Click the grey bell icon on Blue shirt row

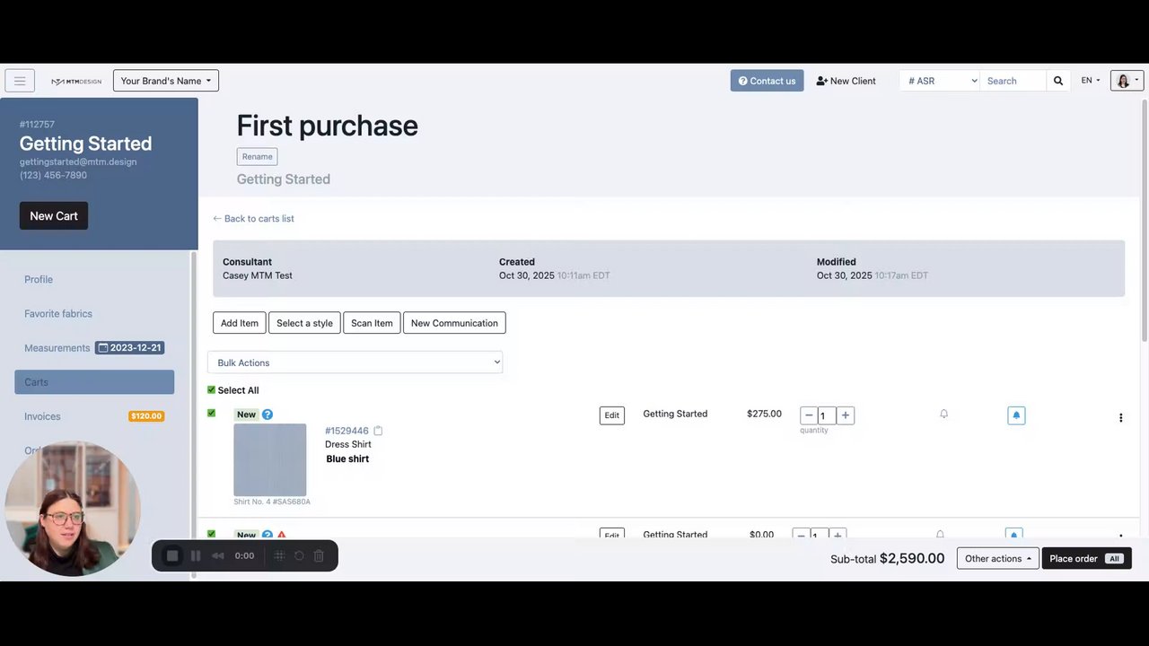click(x=943, y=414)
